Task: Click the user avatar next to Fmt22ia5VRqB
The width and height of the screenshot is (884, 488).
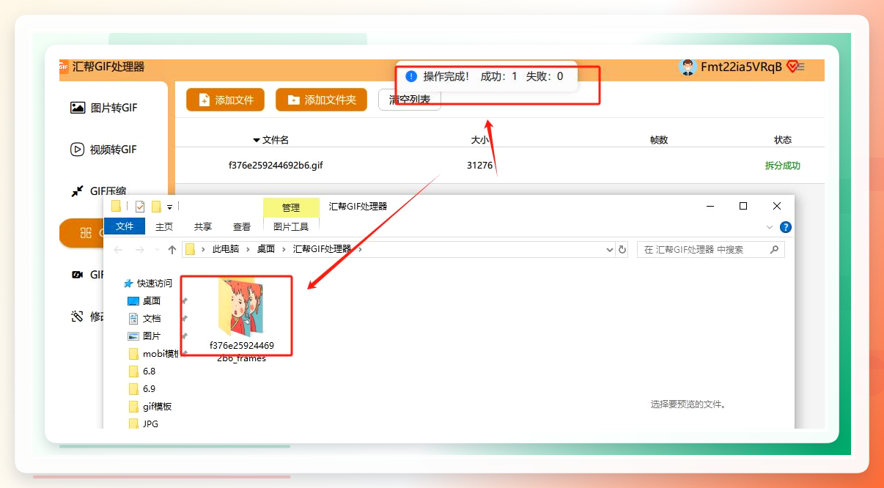Action: click(688, 67)
